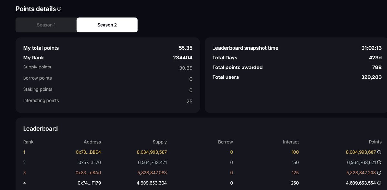
Task: Click the Leaderboard snapshot time countdown
Action: (x=371, y=48)
